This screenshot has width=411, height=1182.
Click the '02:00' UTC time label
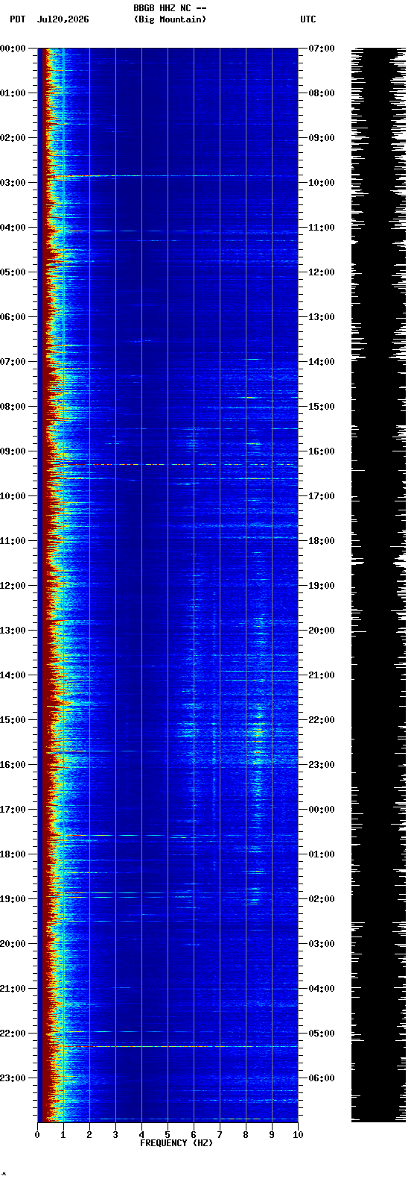pyautogui.click(x=321, y=899)
